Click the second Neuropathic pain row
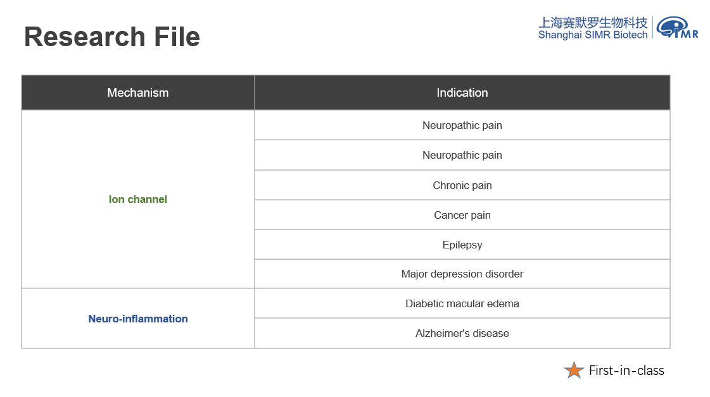 [x=462, y=155]
